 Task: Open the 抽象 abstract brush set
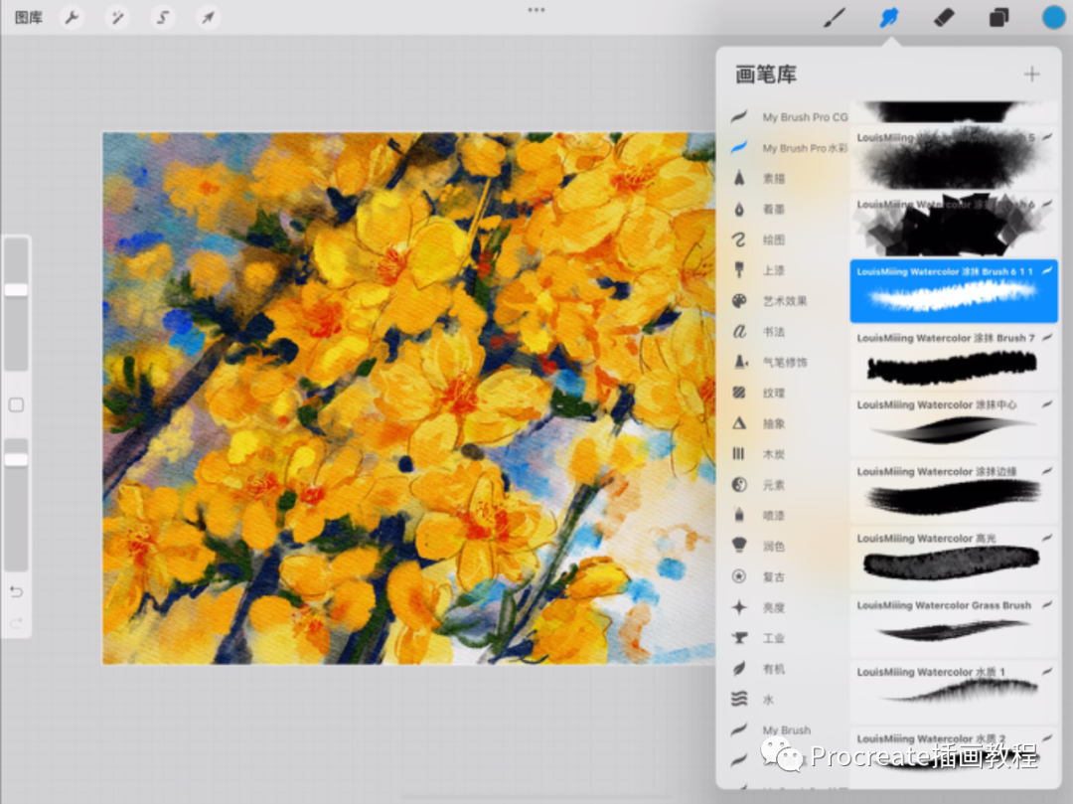[788, 423]
